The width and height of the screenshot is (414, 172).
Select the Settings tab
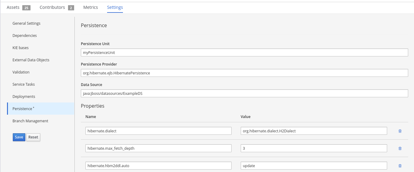pyautogui.click(x=115, y=7)
